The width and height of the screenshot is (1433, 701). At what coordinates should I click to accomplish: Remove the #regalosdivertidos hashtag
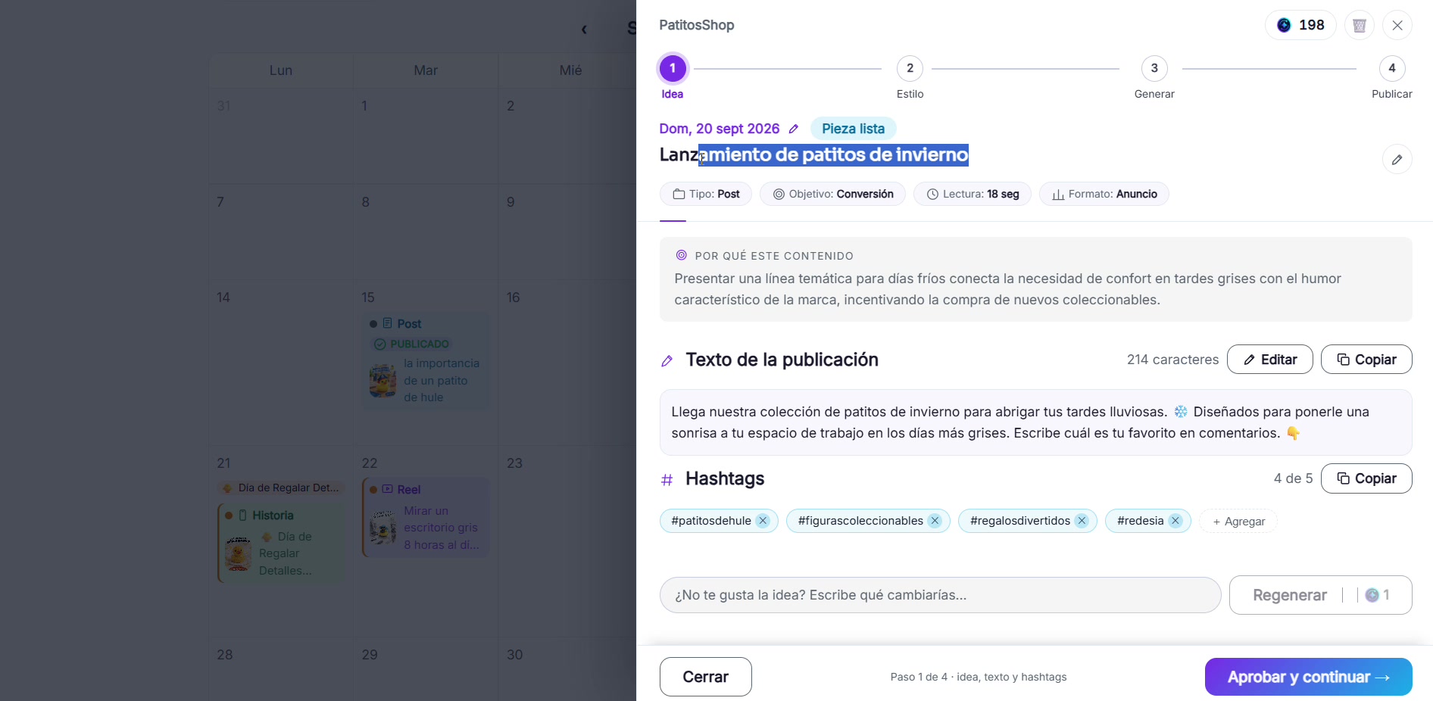tap(1082, 521)
